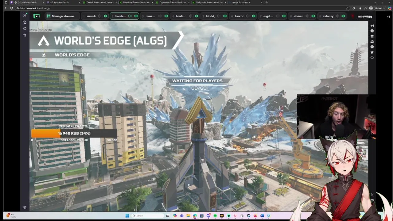Hide the hiark... stream with eye icon
Screen dimensions: 393x221
[x=196, y=16]
